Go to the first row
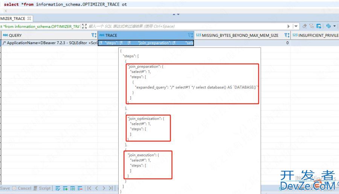The height and width of the screenshot is (194, 339). point(89,188)
